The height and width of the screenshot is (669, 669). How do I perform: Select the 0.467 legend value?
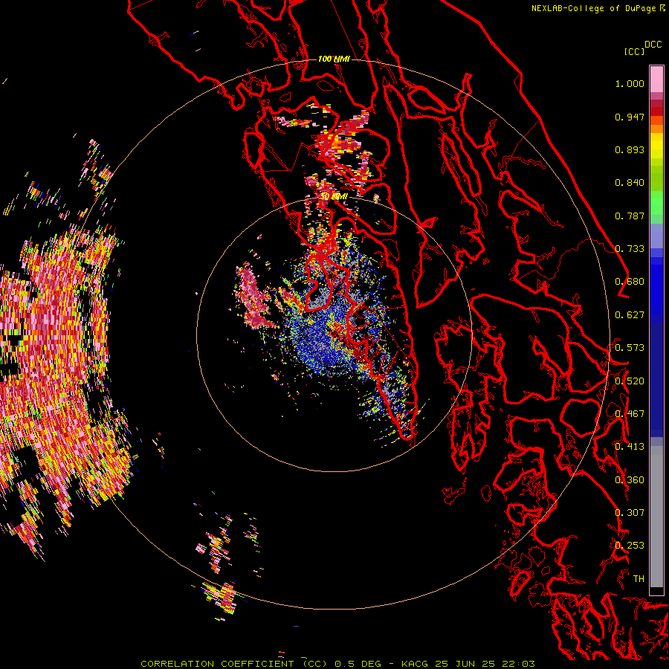[630, 414]
